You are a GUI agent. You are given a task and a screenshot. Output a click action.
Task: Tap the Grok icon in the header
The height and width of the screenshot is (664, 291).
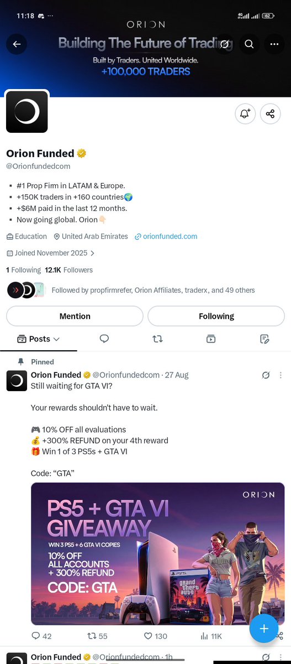(x=224, y=44)
